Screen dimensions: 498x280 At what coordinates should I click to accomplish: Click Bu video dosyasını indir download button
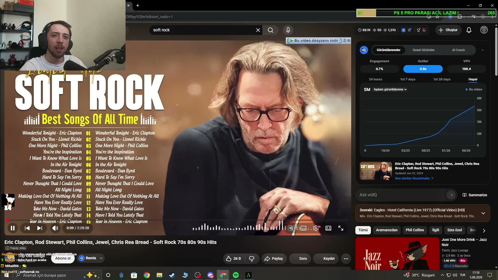pos(314,40)
